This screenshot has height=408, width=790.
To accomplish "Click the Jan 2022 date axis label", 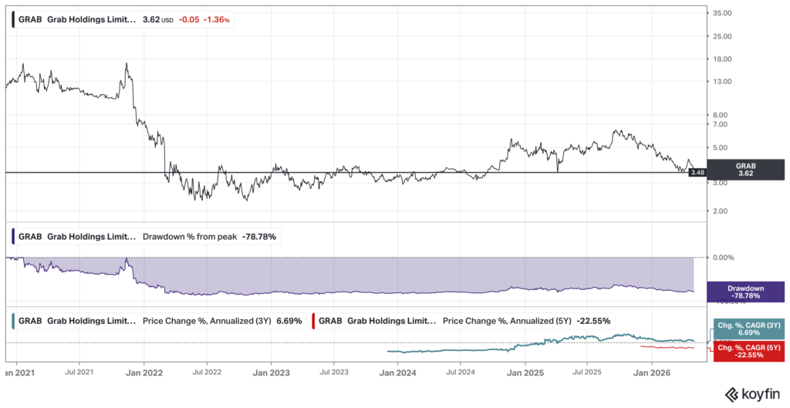I will pyautogui.click(x=143, y=373).
